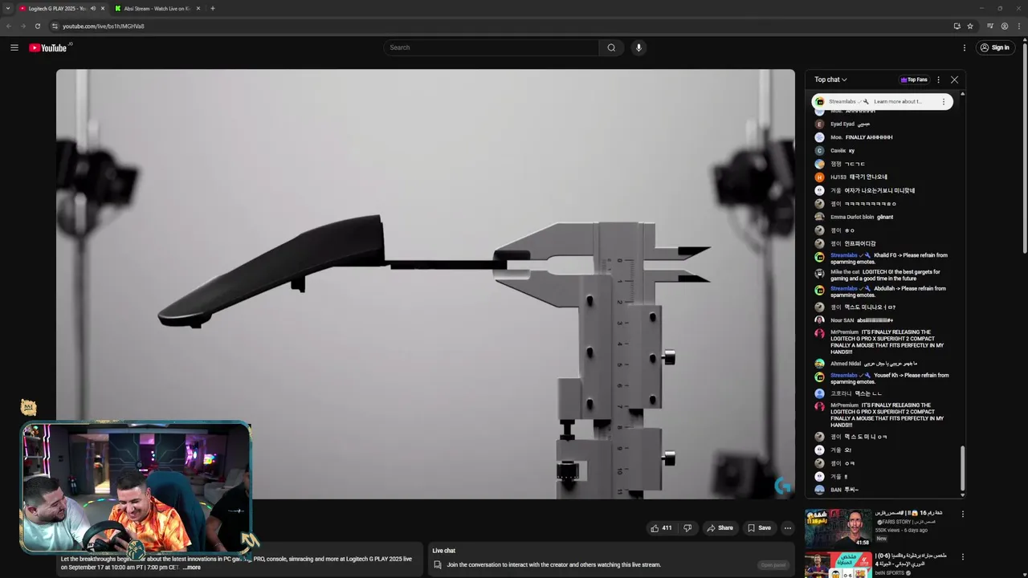This screenshot has width=1028, height=578.
Task: Mute the Logitech G PLAY tab audio icon
Action: 93,8
